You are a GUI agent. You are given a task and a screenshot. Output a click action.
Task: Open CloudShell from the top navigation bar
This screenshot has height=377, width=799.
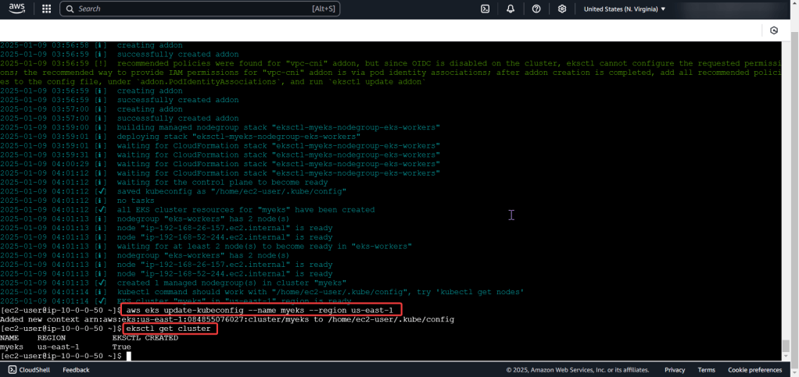(485, 9)
